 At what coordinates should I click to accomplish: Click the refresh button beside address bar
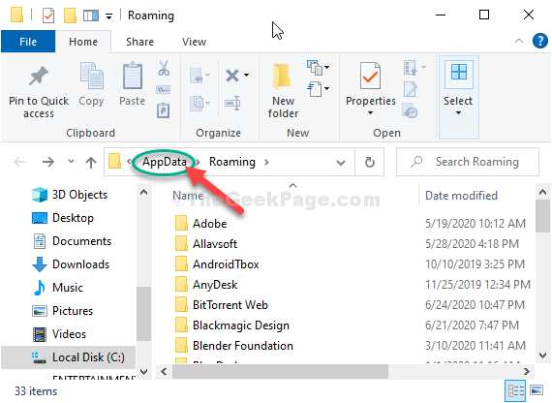[370, 162]
